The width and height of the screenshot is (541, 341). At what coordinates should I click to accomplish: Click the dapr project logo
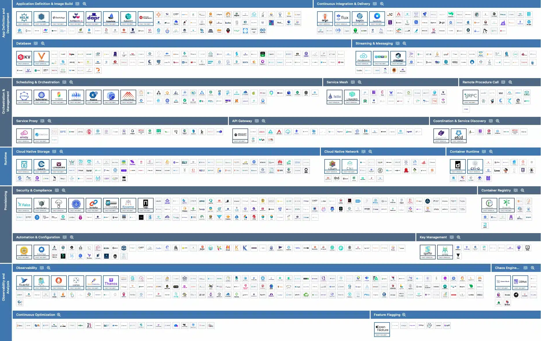coord(93,19)
